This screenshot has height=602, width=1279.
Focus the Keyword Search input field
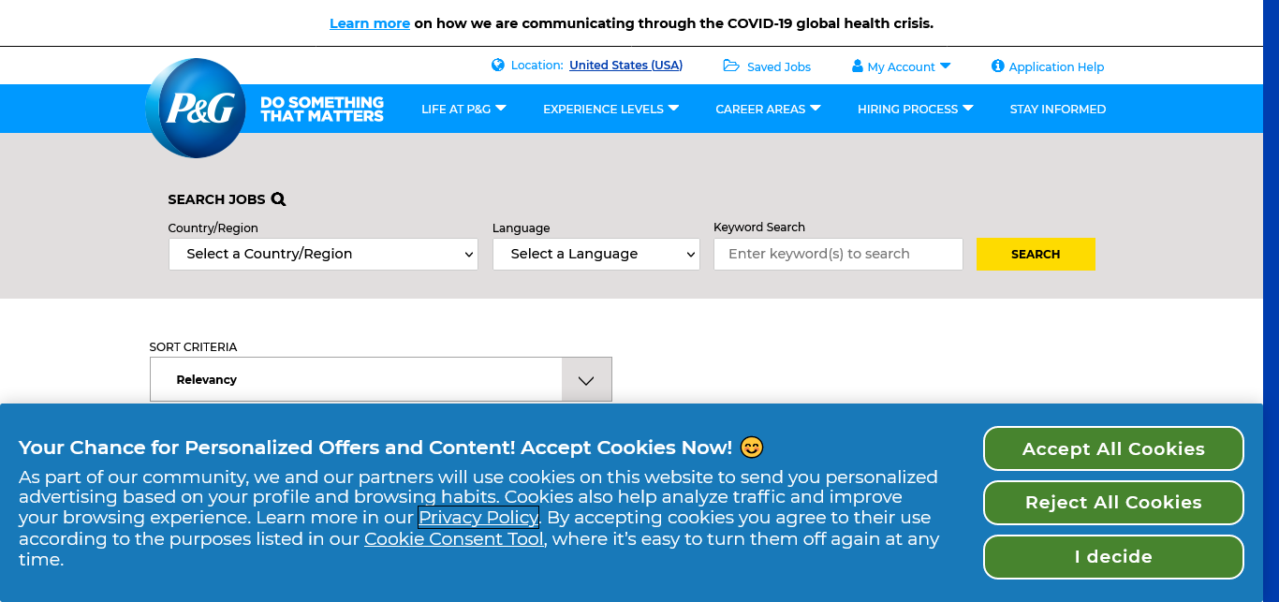(838, 254)
